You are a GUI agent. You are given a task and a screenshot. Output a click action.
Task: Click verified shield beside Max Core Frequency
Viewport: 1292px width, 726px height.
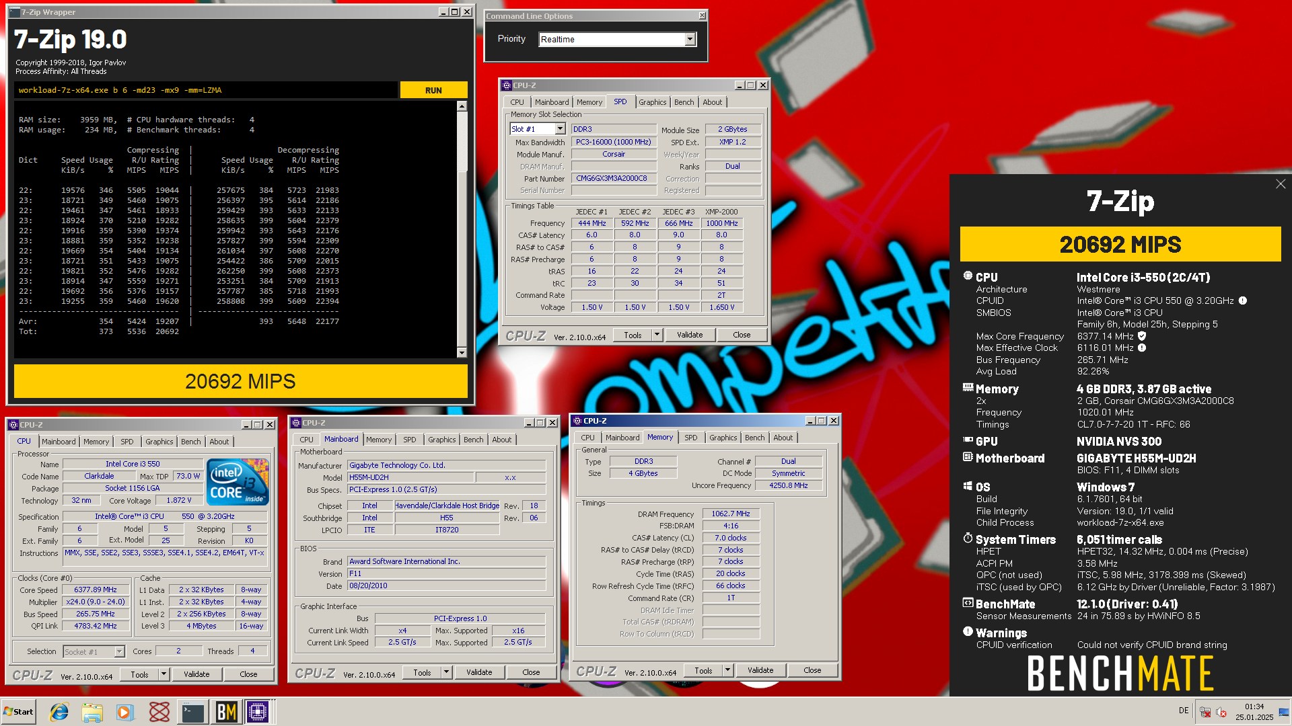1142,336
